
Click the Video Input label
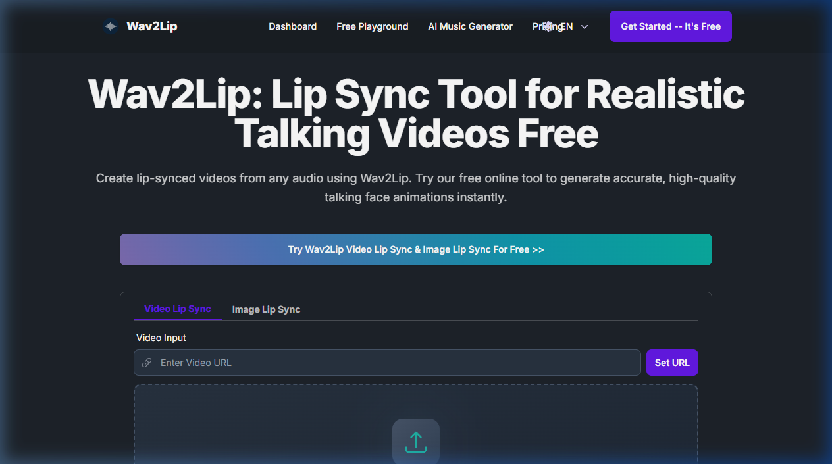pyautogui.click(x=161, y=338)
